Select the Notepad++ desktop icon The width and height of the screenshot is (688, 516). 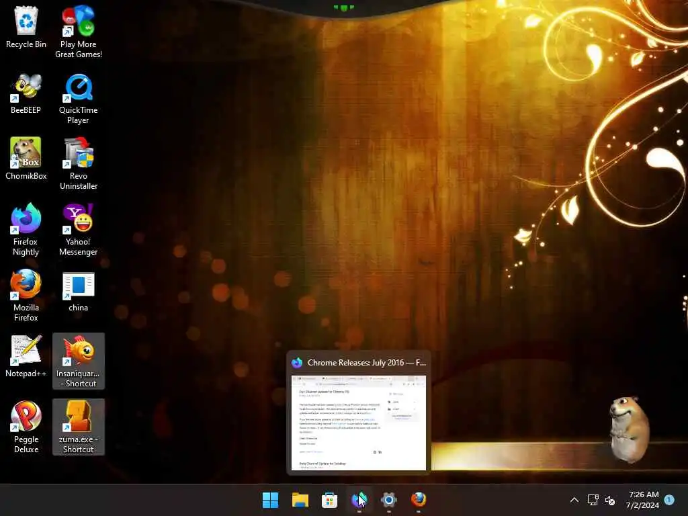tap(26, 356)
